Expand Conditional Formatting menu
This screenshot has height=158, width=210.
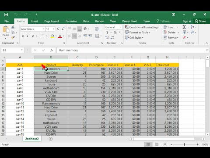click(142, 27)
